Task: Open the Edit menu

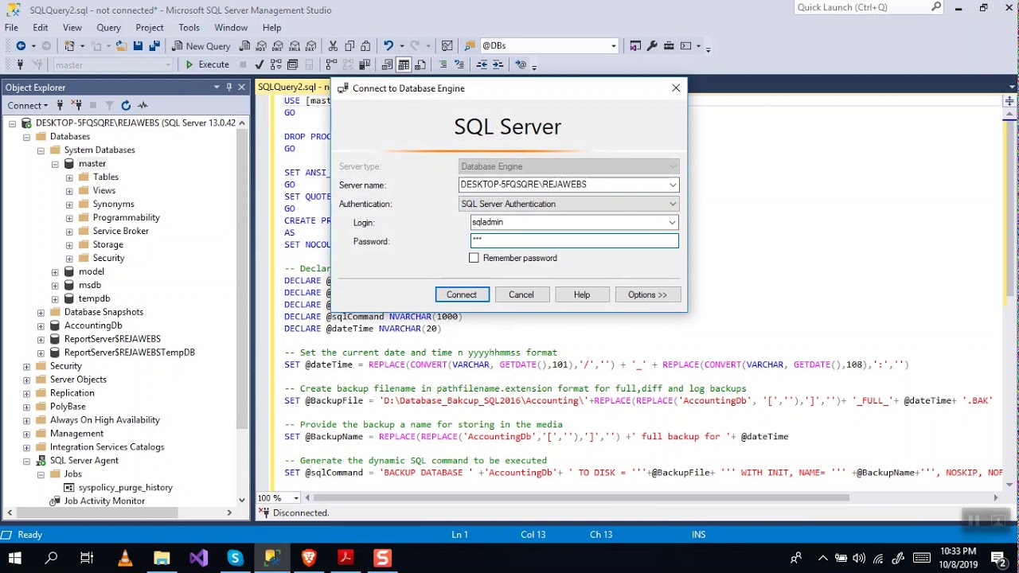Action: (41, 27)
